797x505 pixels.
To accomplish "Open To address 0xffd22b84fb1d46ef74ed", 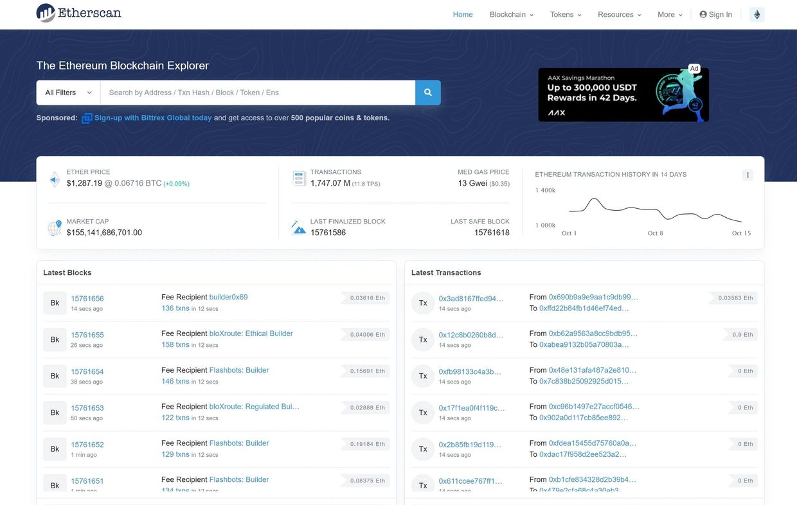I will tap(584, 308).
